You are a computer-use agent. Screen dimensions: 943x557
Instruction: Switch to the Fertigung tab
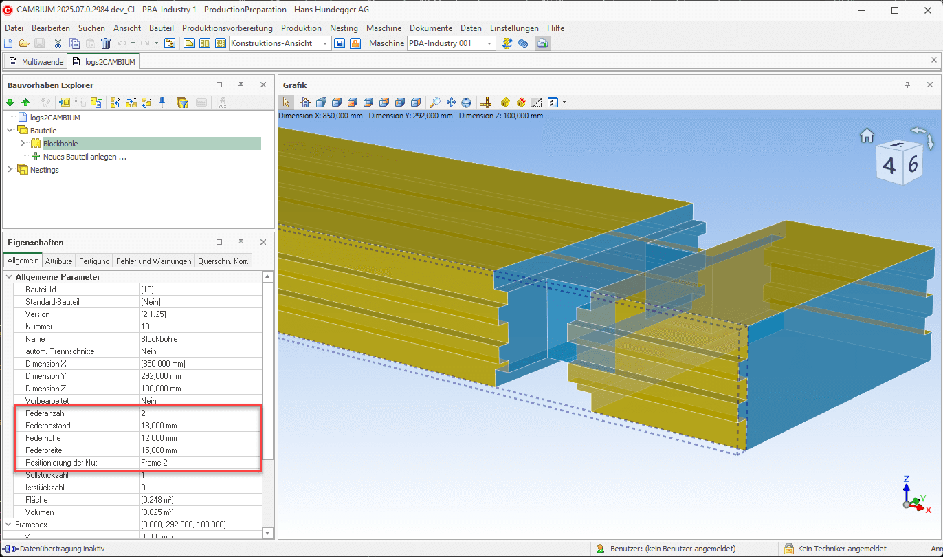pyautogui.click(x=94, y=261)
